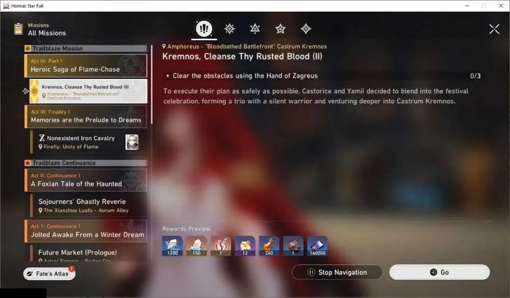The height and width of the screenshot is (298, 510).
Task: Open Fate's Atlas
Action: tap(49, 274)
